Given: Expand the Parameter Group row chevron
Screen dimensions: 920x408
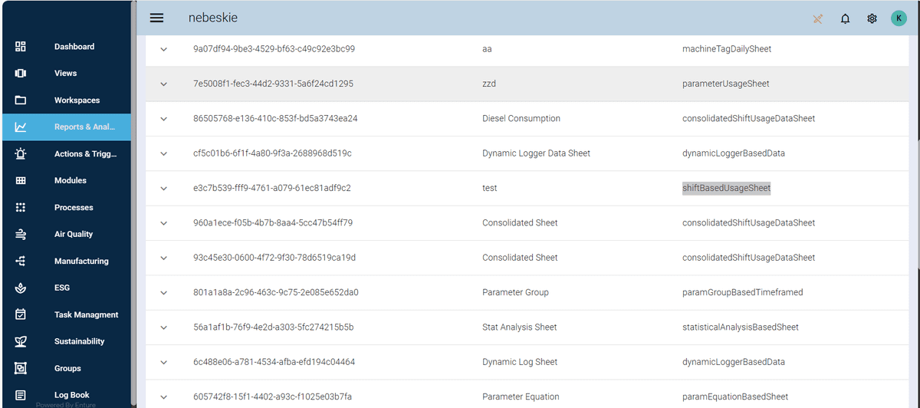Looking at the screenshot, I should pyautogui.click(x=163, y=293).
